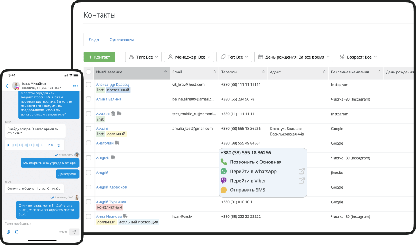
Task: Click the paperclip attachment icon in chat
Action: [8, 232]
